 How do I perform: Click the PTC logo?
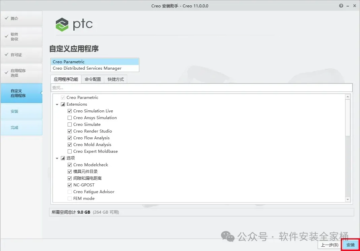pyautogui.click(x=74, y=24)
